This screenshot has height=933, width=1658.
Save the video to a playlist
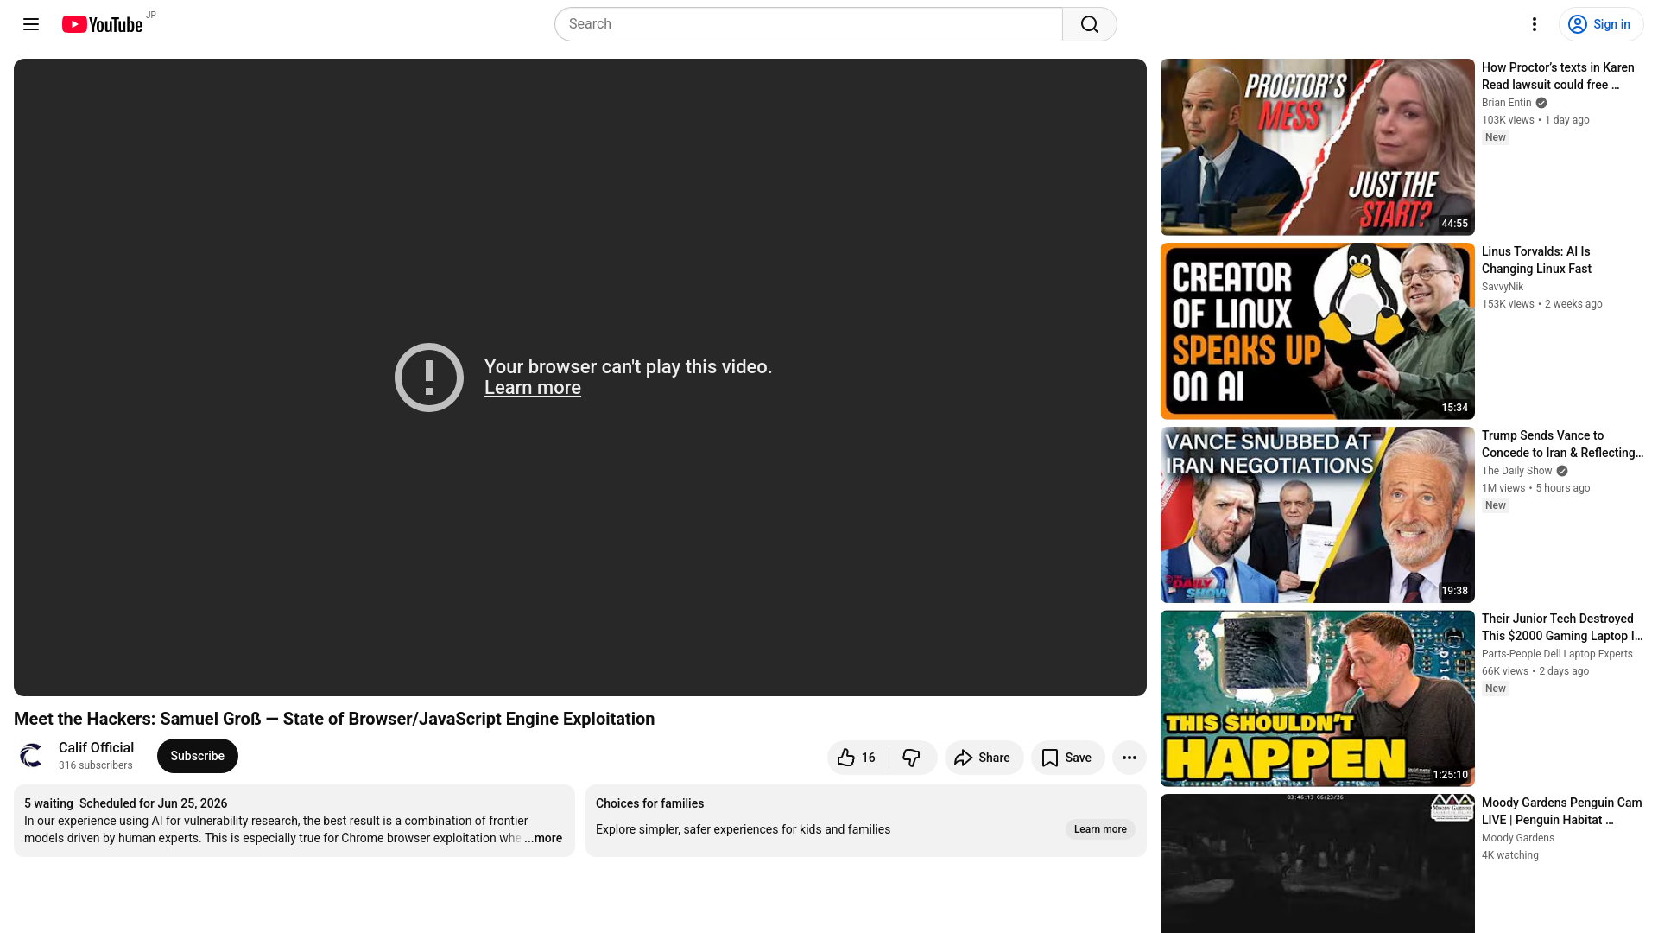tap(1068, 758)
